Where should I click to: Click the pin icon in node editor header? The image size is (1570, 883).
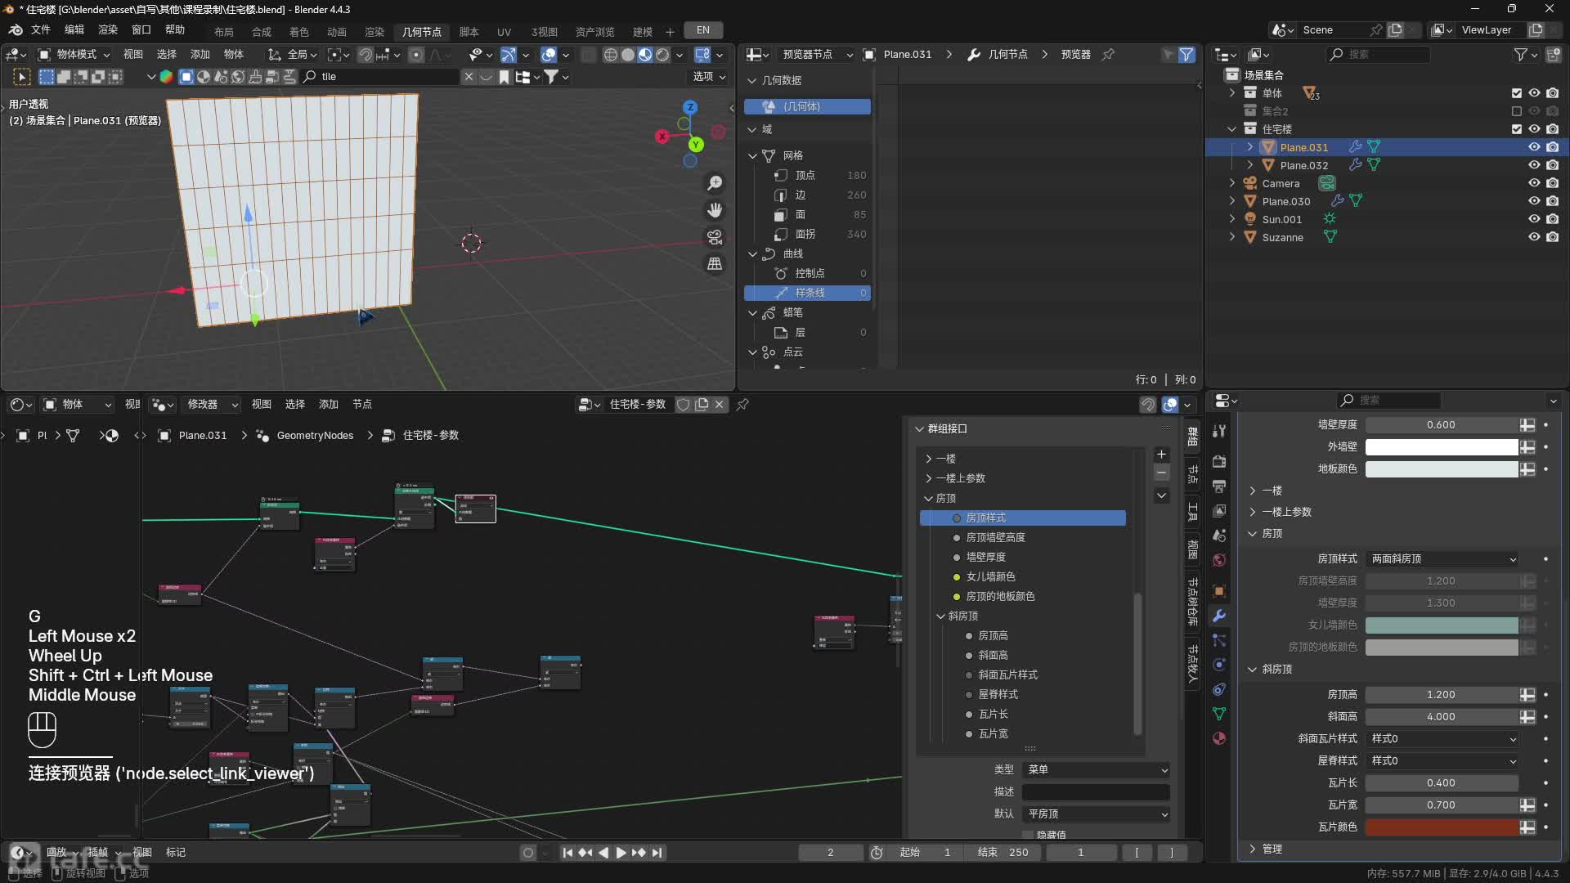pyautogui.click(x=742, y=405)
